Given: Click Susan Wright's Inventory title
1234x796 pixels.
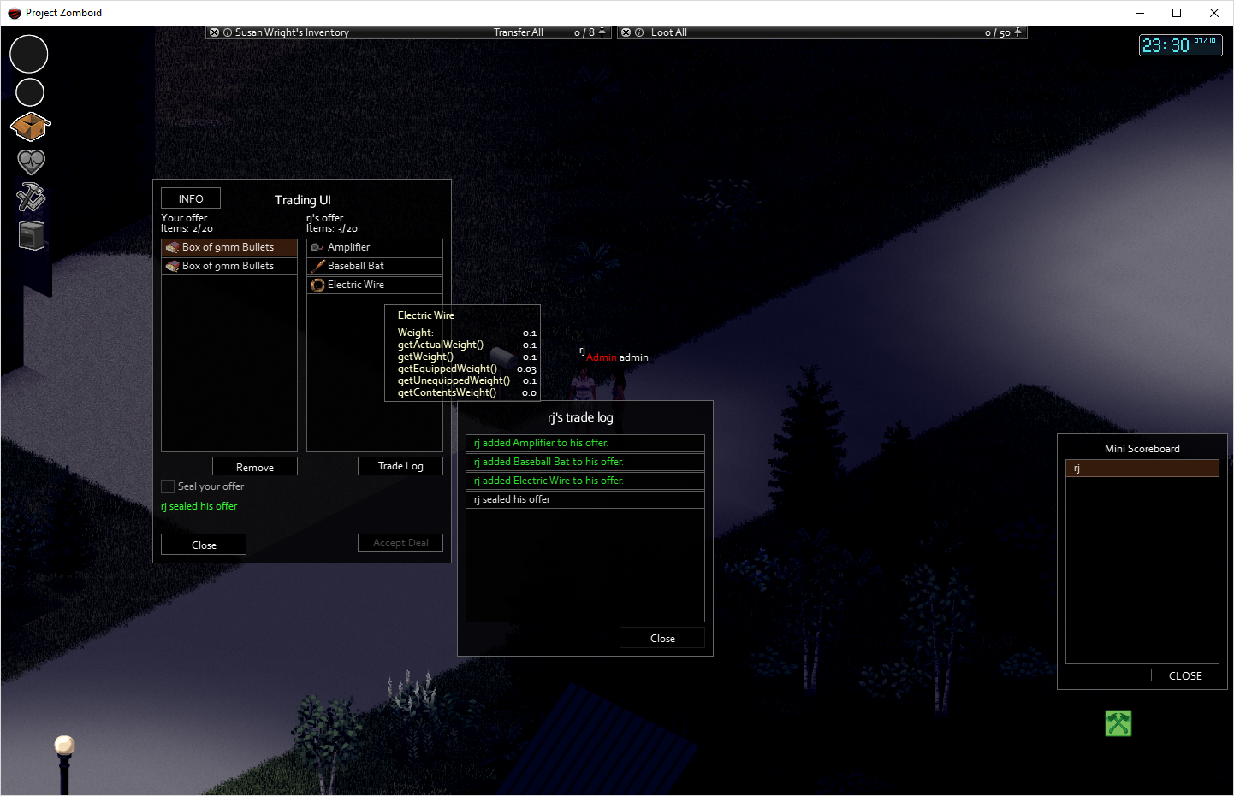Looking at the screenshot, I should [x=292, y=32].
